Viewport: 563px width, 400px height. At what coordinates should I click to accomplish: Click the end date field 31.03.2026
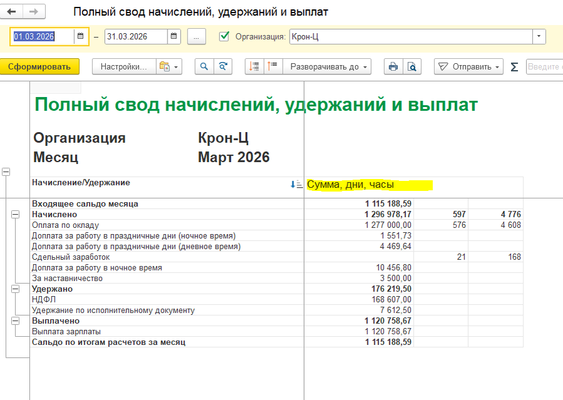(136, 36)
